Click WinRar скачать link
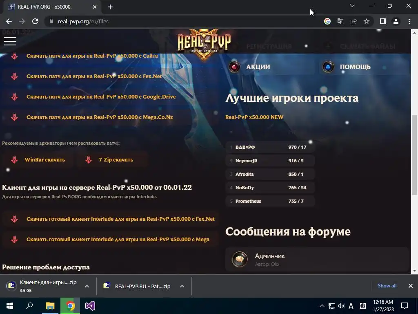Screen dimensions: 418x314 coord(45,160)
